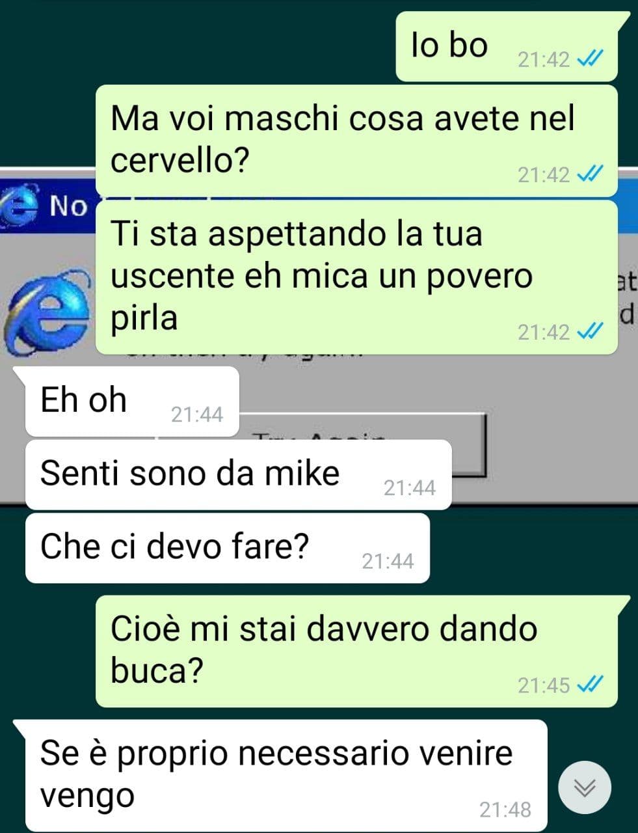
Task: Tap the 21:45 timestamp on 'buca?' message
Action: [x=544, y=685]
